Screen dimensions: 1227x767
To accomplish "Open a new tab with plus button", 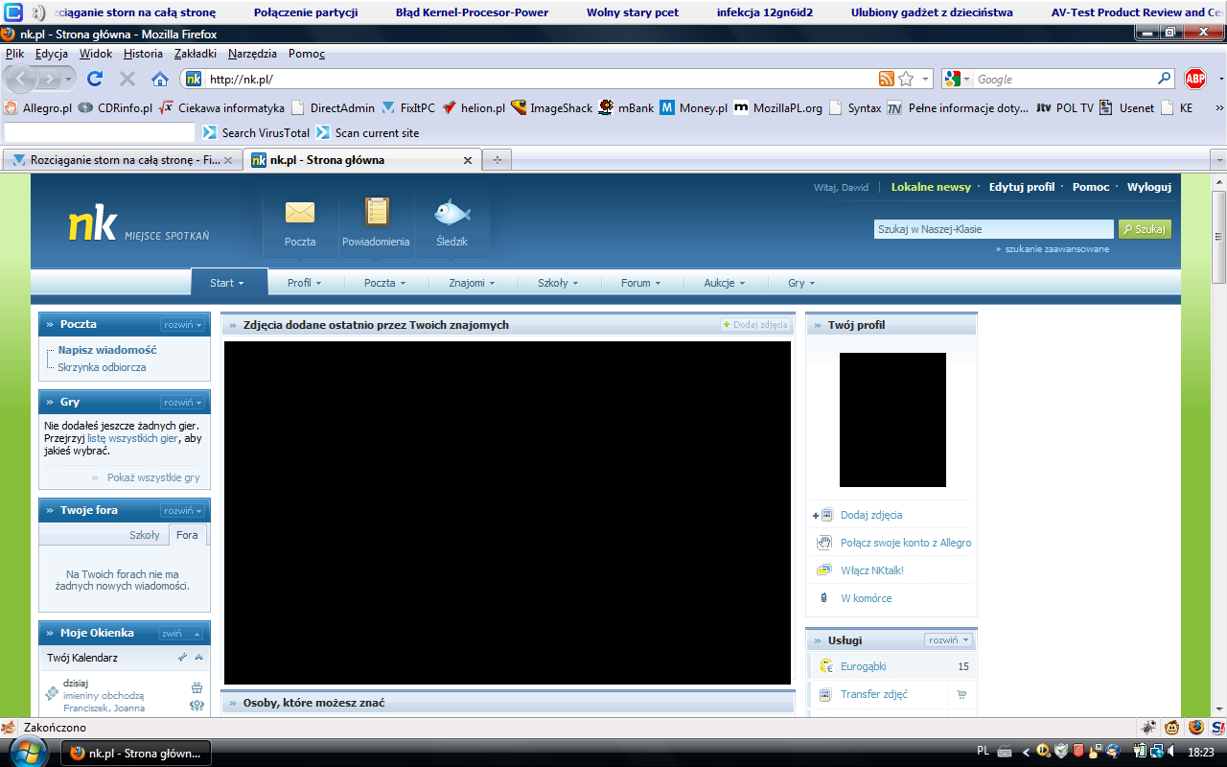I will click(497, 160).
